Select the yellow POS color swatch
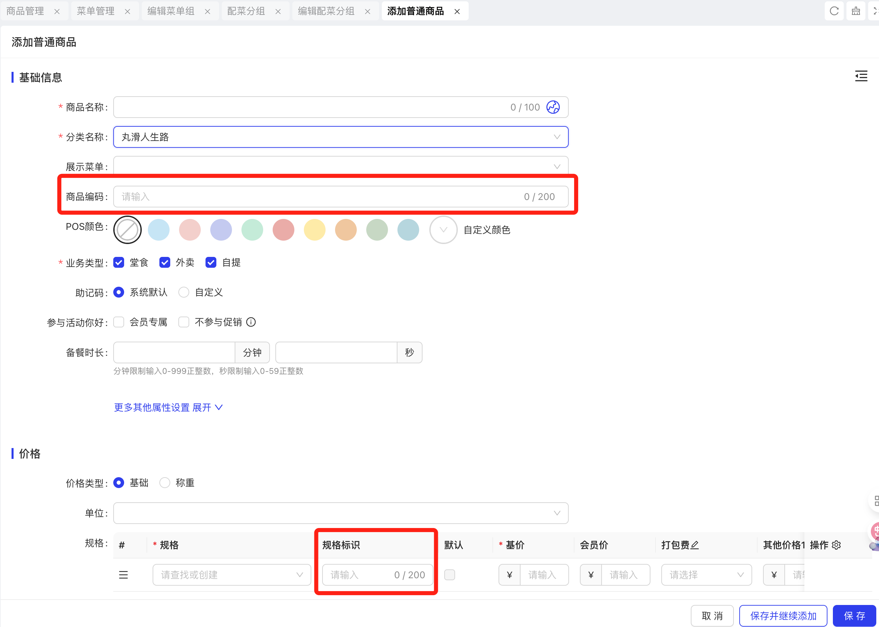Screen dimensions: 879x627 pyautogui.click(x=314, y=230)
